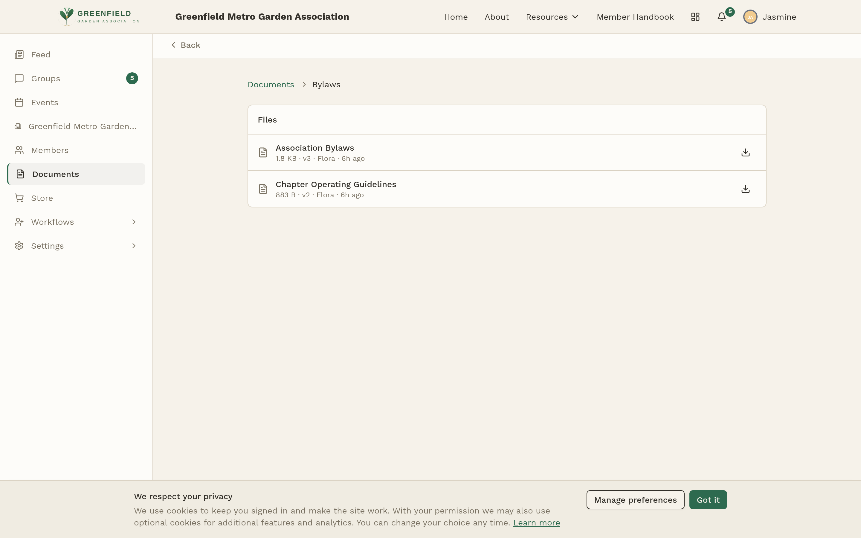Open Member Handbook from the header
861x538 pixels.
pyautogui.click(x=635, y=17)
